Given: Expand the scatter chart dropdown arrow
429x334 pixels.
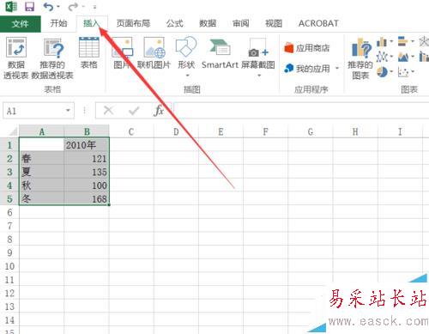Looking at the screenshot, I should (413, 71).
